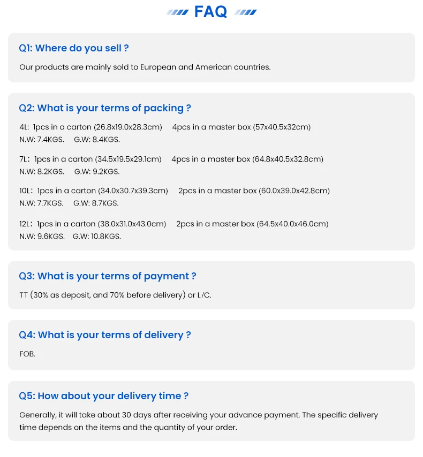Viewport: 423px width, 457px height.
Task: Click the TT deposit and L/C answer
Action: pyautogui.click(x=115, y=295)
